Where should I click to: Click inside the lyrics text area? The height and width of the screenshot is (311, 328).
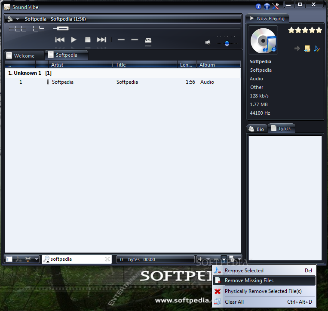point(285,198)
